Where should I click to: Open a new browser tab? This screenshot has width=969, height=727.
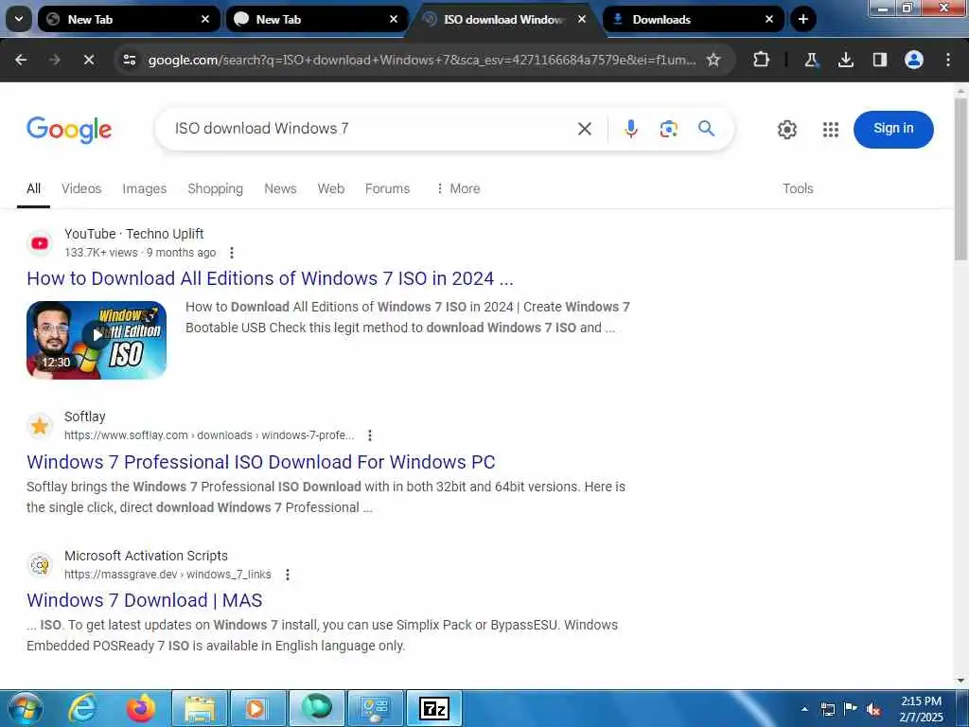click(x=802, y=19)
